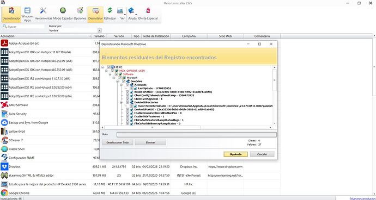
Task: Open the Desinstalador toolbar icon
Action: (x=11, y=14)
